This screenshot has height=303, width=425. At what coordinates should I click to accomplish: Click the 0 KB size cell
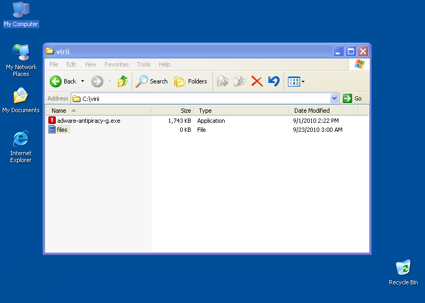(x=185, y=130)
